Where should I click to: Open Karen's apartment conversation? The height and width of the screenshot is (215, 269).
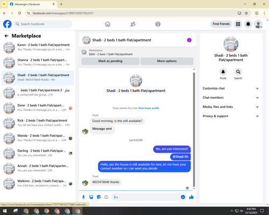pos(38,47)
